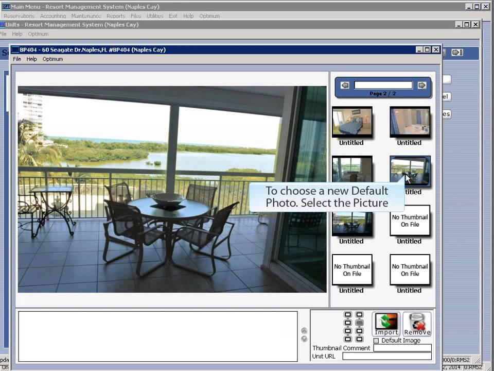This screenshot has height=371, width=494.
Task: Open Help menu in Units window
Action: pyautogui.click(x=17, y=34)
